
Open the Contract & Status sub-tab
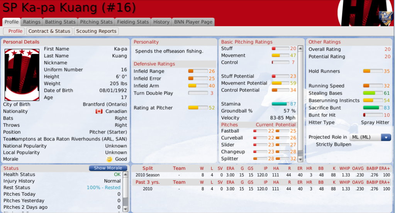click(x=49, y=31)
